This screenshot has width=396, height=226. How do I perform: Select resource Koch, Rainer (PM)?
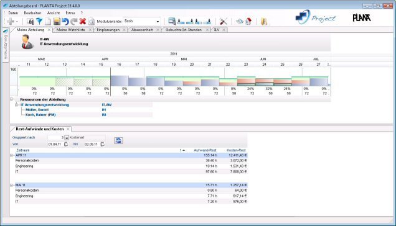40,115
